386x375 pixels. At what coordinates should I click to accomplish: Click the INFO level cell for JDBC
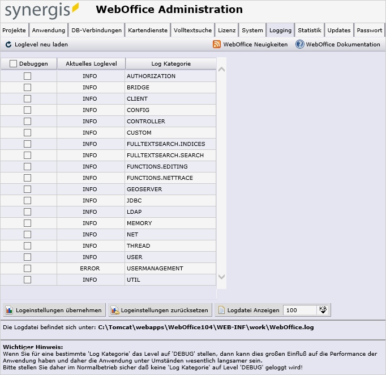point(90,201)
